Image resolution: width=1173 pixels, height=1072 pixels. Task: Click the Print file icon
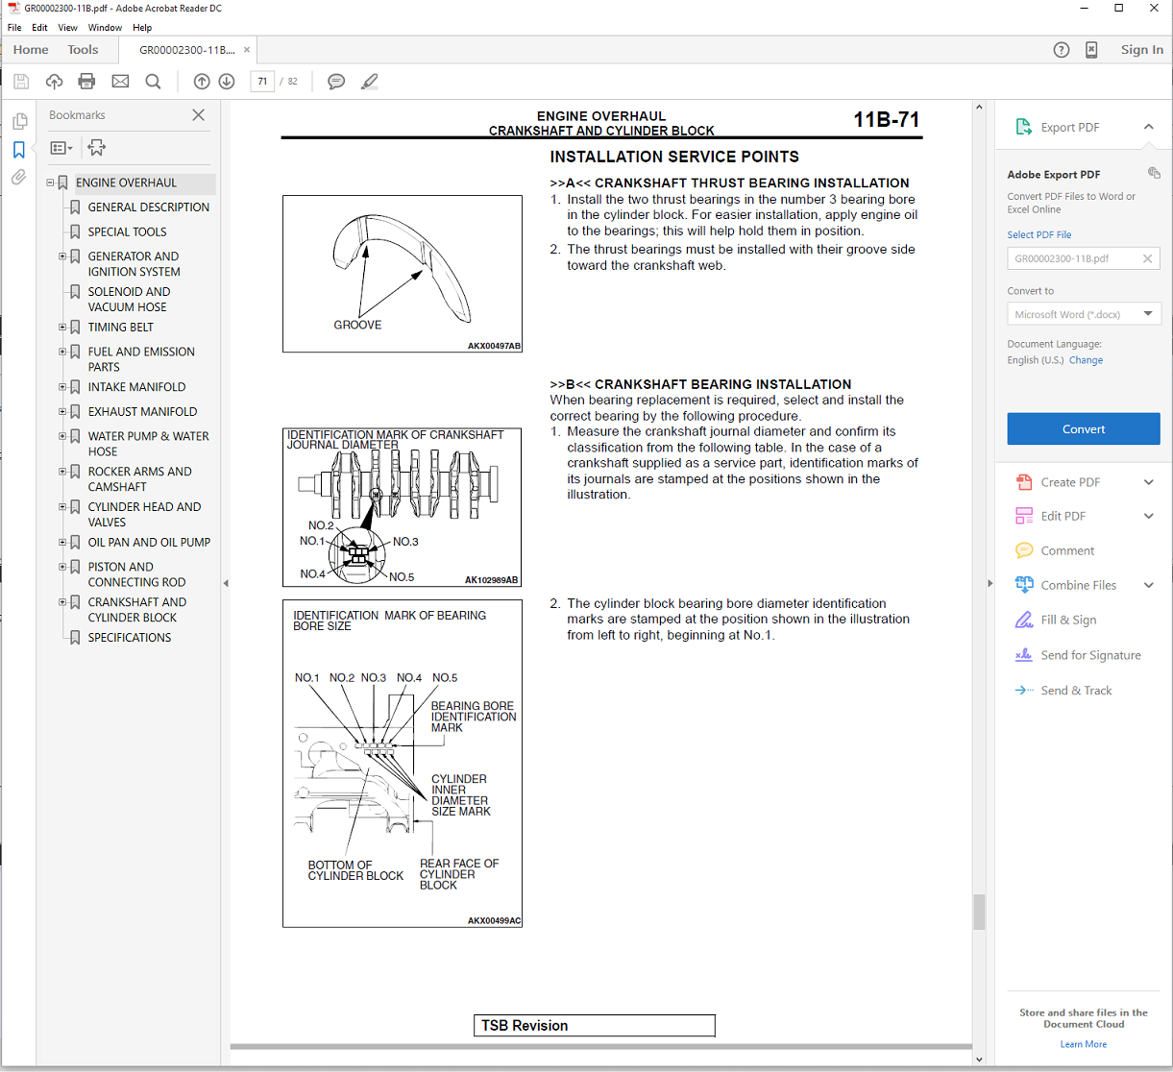click(86, 82)
